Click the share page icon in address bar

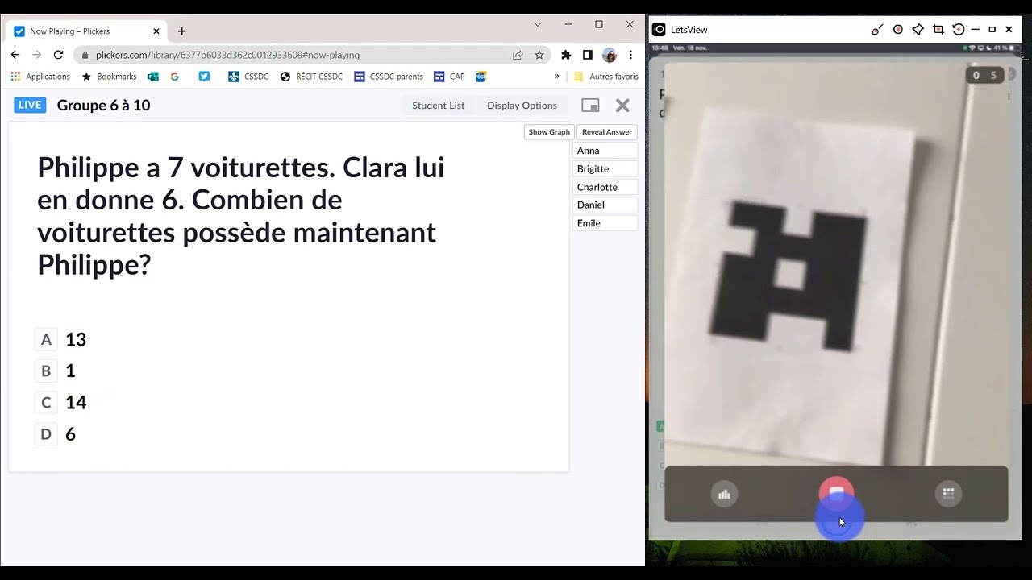pyautogui.click(x=518, y=55)
